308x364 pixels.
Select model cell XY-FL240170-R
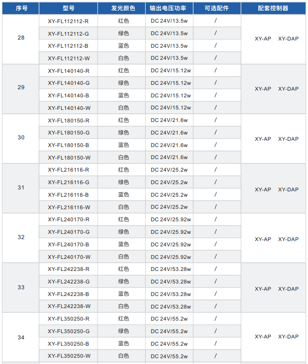click(x=69, y=220)
